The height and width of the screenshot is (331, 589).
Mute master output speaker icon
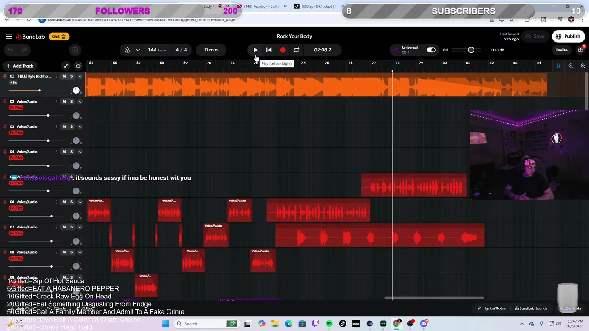(x=445, y=50)
